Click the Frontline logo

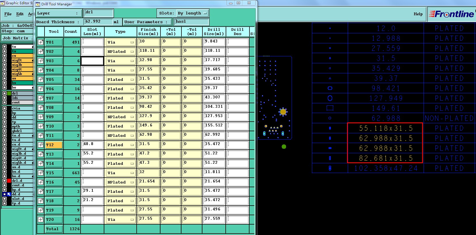click(451, 14)
